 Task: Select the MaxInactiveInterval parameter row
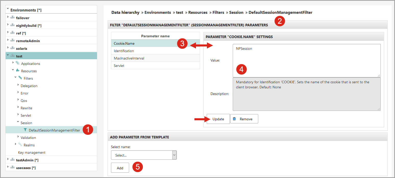[x=155, y=58]
